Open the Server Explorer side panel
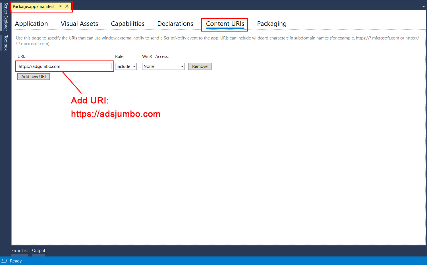The image size is (427, 265). 6,16
